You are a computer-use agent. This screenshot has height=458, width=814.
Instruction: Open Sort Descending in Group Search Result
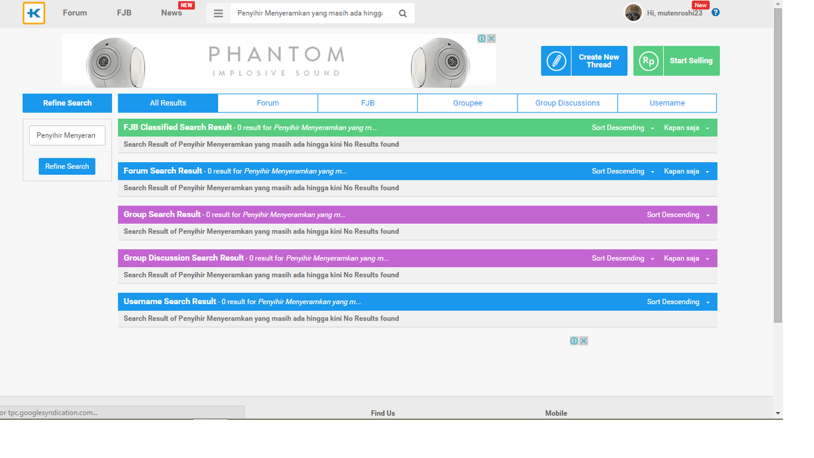(678, 215)
